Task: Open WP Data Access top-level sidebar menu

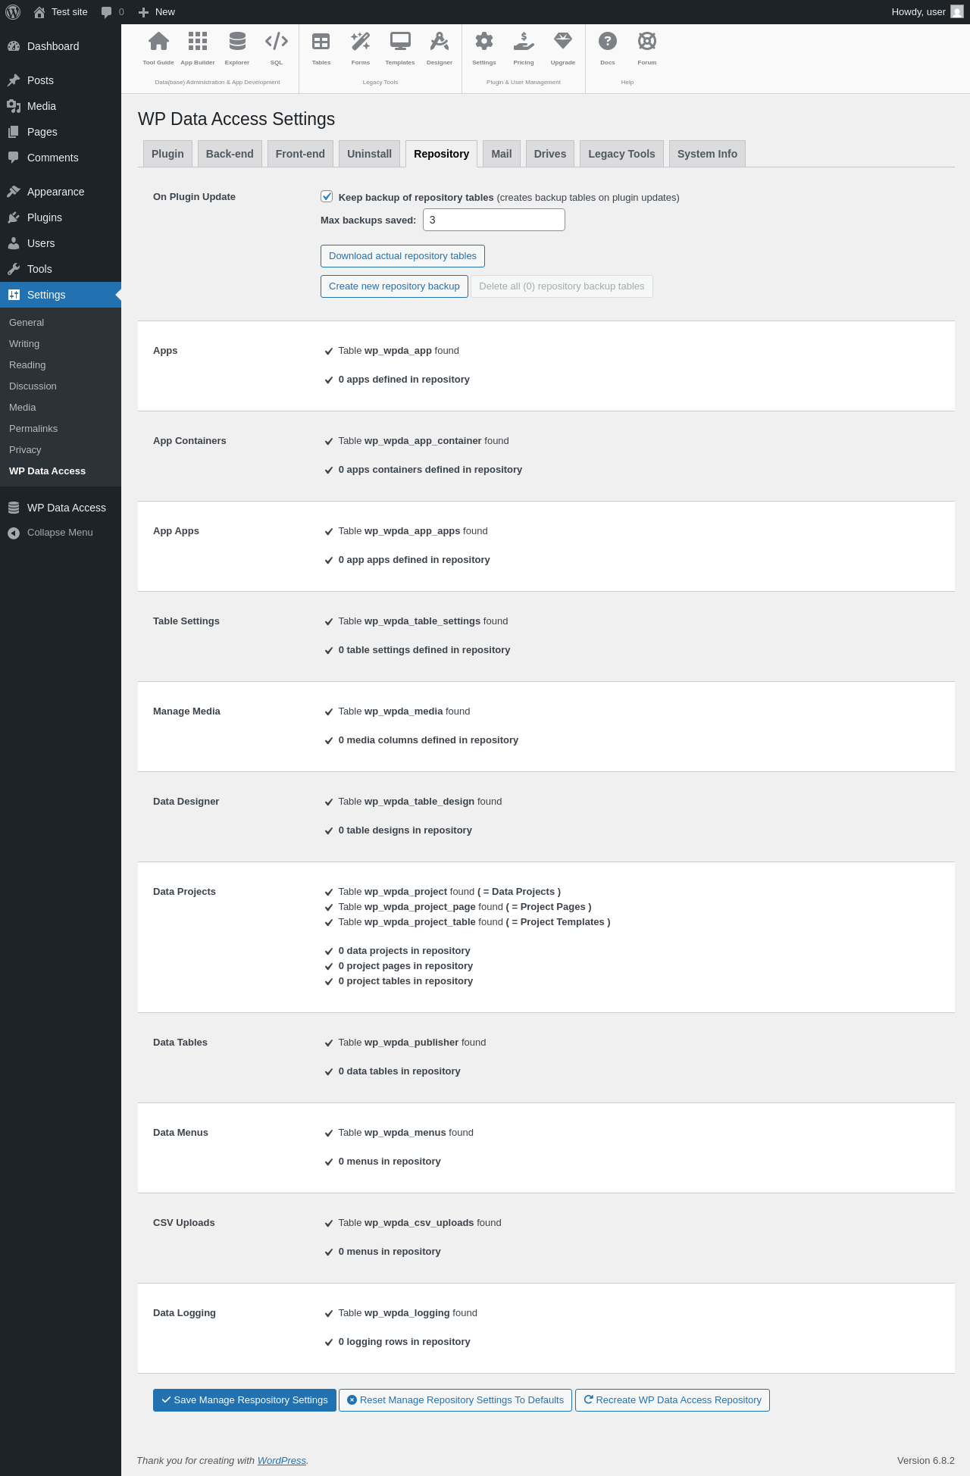Action: (61, 508)
